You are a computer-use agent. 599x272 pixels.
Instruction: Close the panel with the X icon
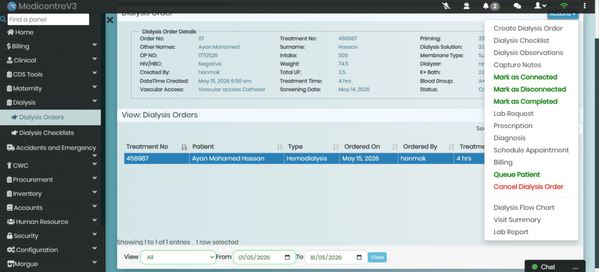(x=110, y=20)
